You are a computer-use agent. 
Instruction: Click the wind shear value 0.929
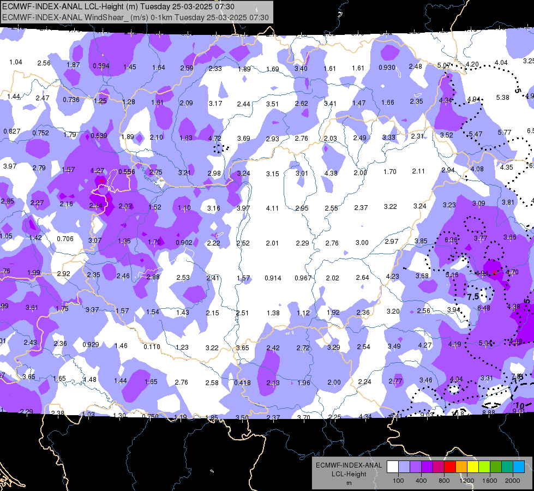[91, 345]
